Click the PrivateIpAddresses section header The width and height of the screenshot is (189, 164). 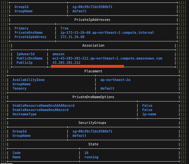pyautogui.click(x=92, y=20)
